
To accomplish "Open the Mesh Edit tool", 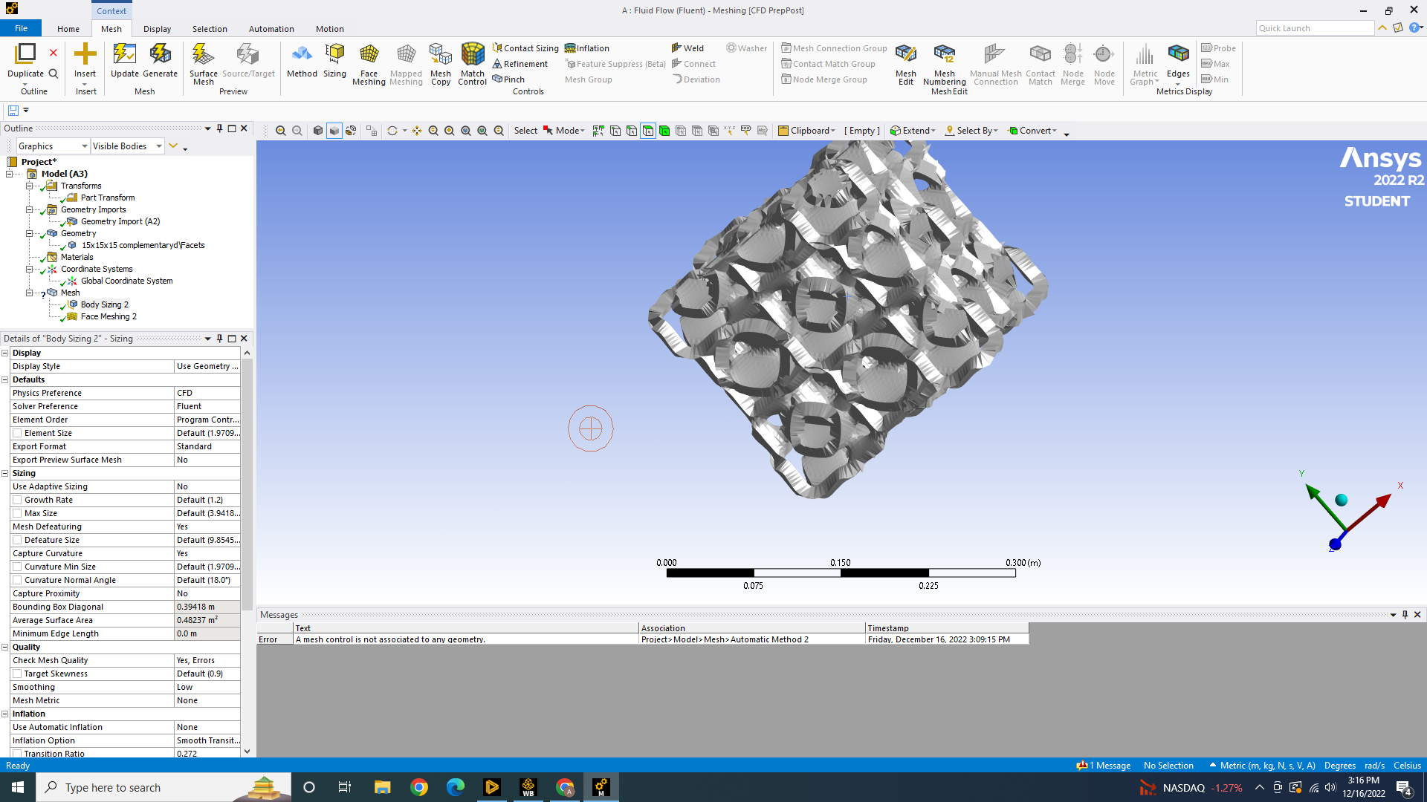I will point(905,64).
